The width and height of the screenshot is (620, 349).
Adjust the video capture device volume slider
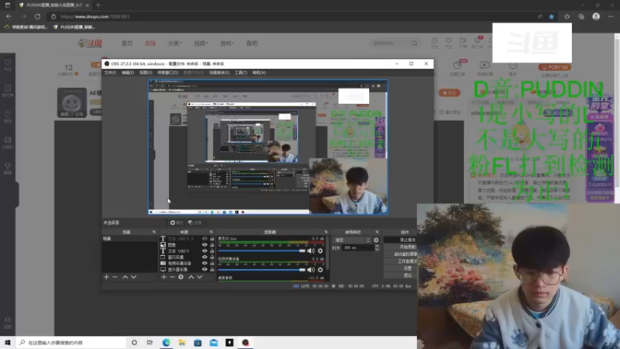(261, 270)
